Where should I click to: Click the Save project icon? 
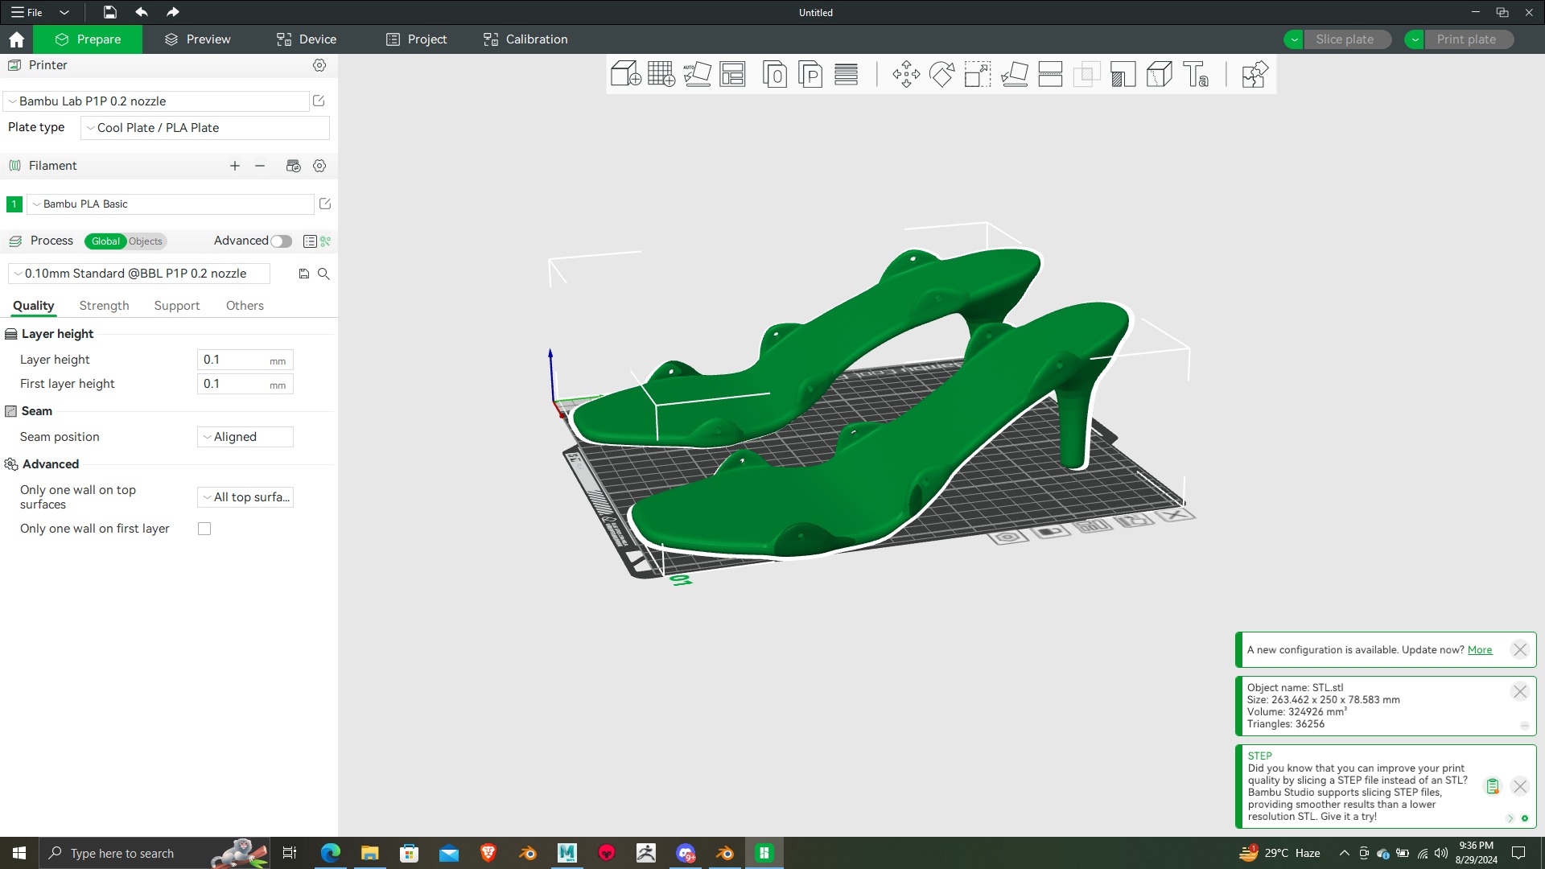click(x=109, y=12)
